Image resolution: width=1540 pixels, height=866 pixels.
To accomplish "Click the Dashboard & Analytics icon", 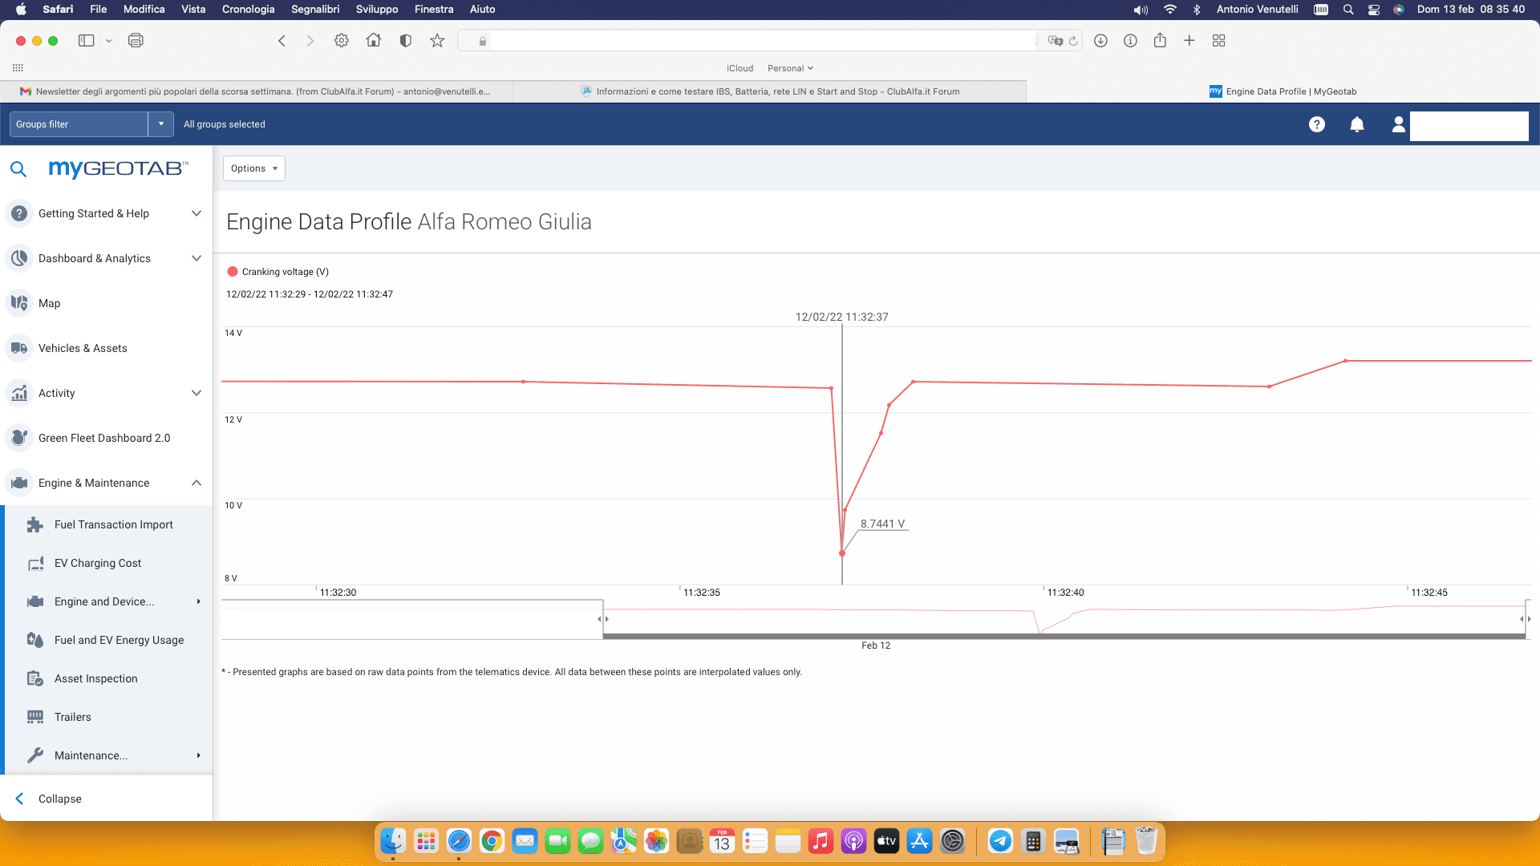I will [x=19, y=258].
